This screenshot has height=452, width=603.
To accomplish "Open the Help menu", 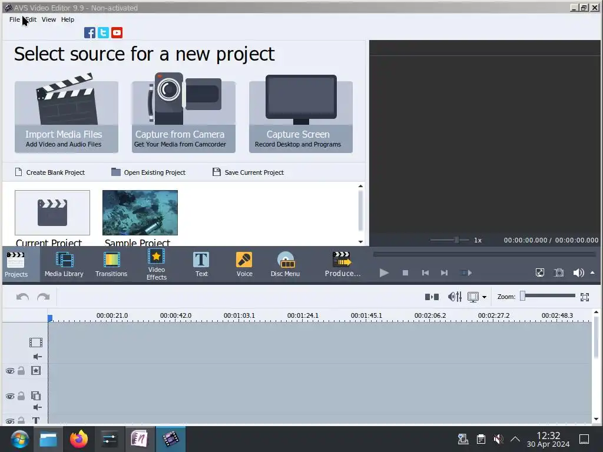I will (x=68, y=19).
